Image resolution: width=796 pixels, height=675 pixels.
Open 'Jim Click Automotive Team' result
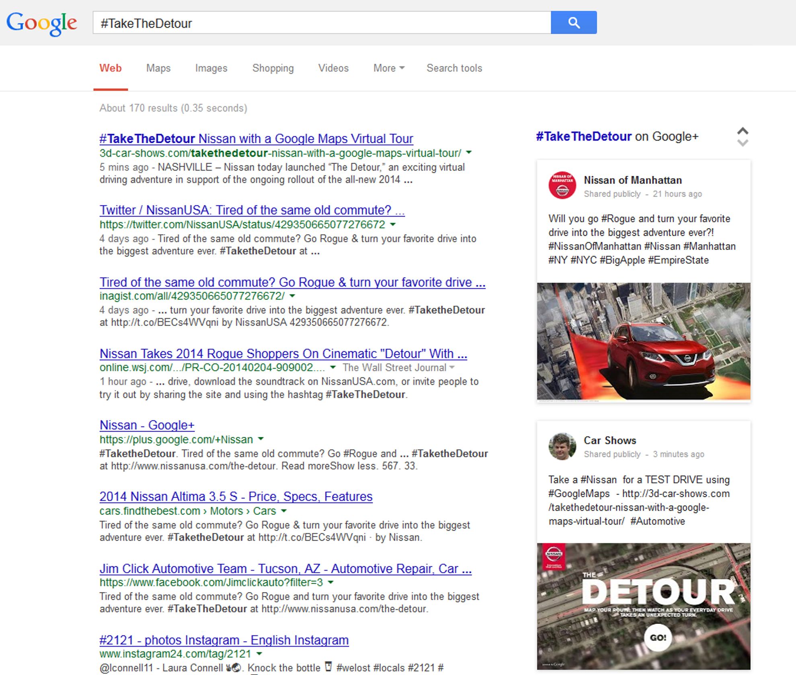pyautogui.click(x=285, y=569)
